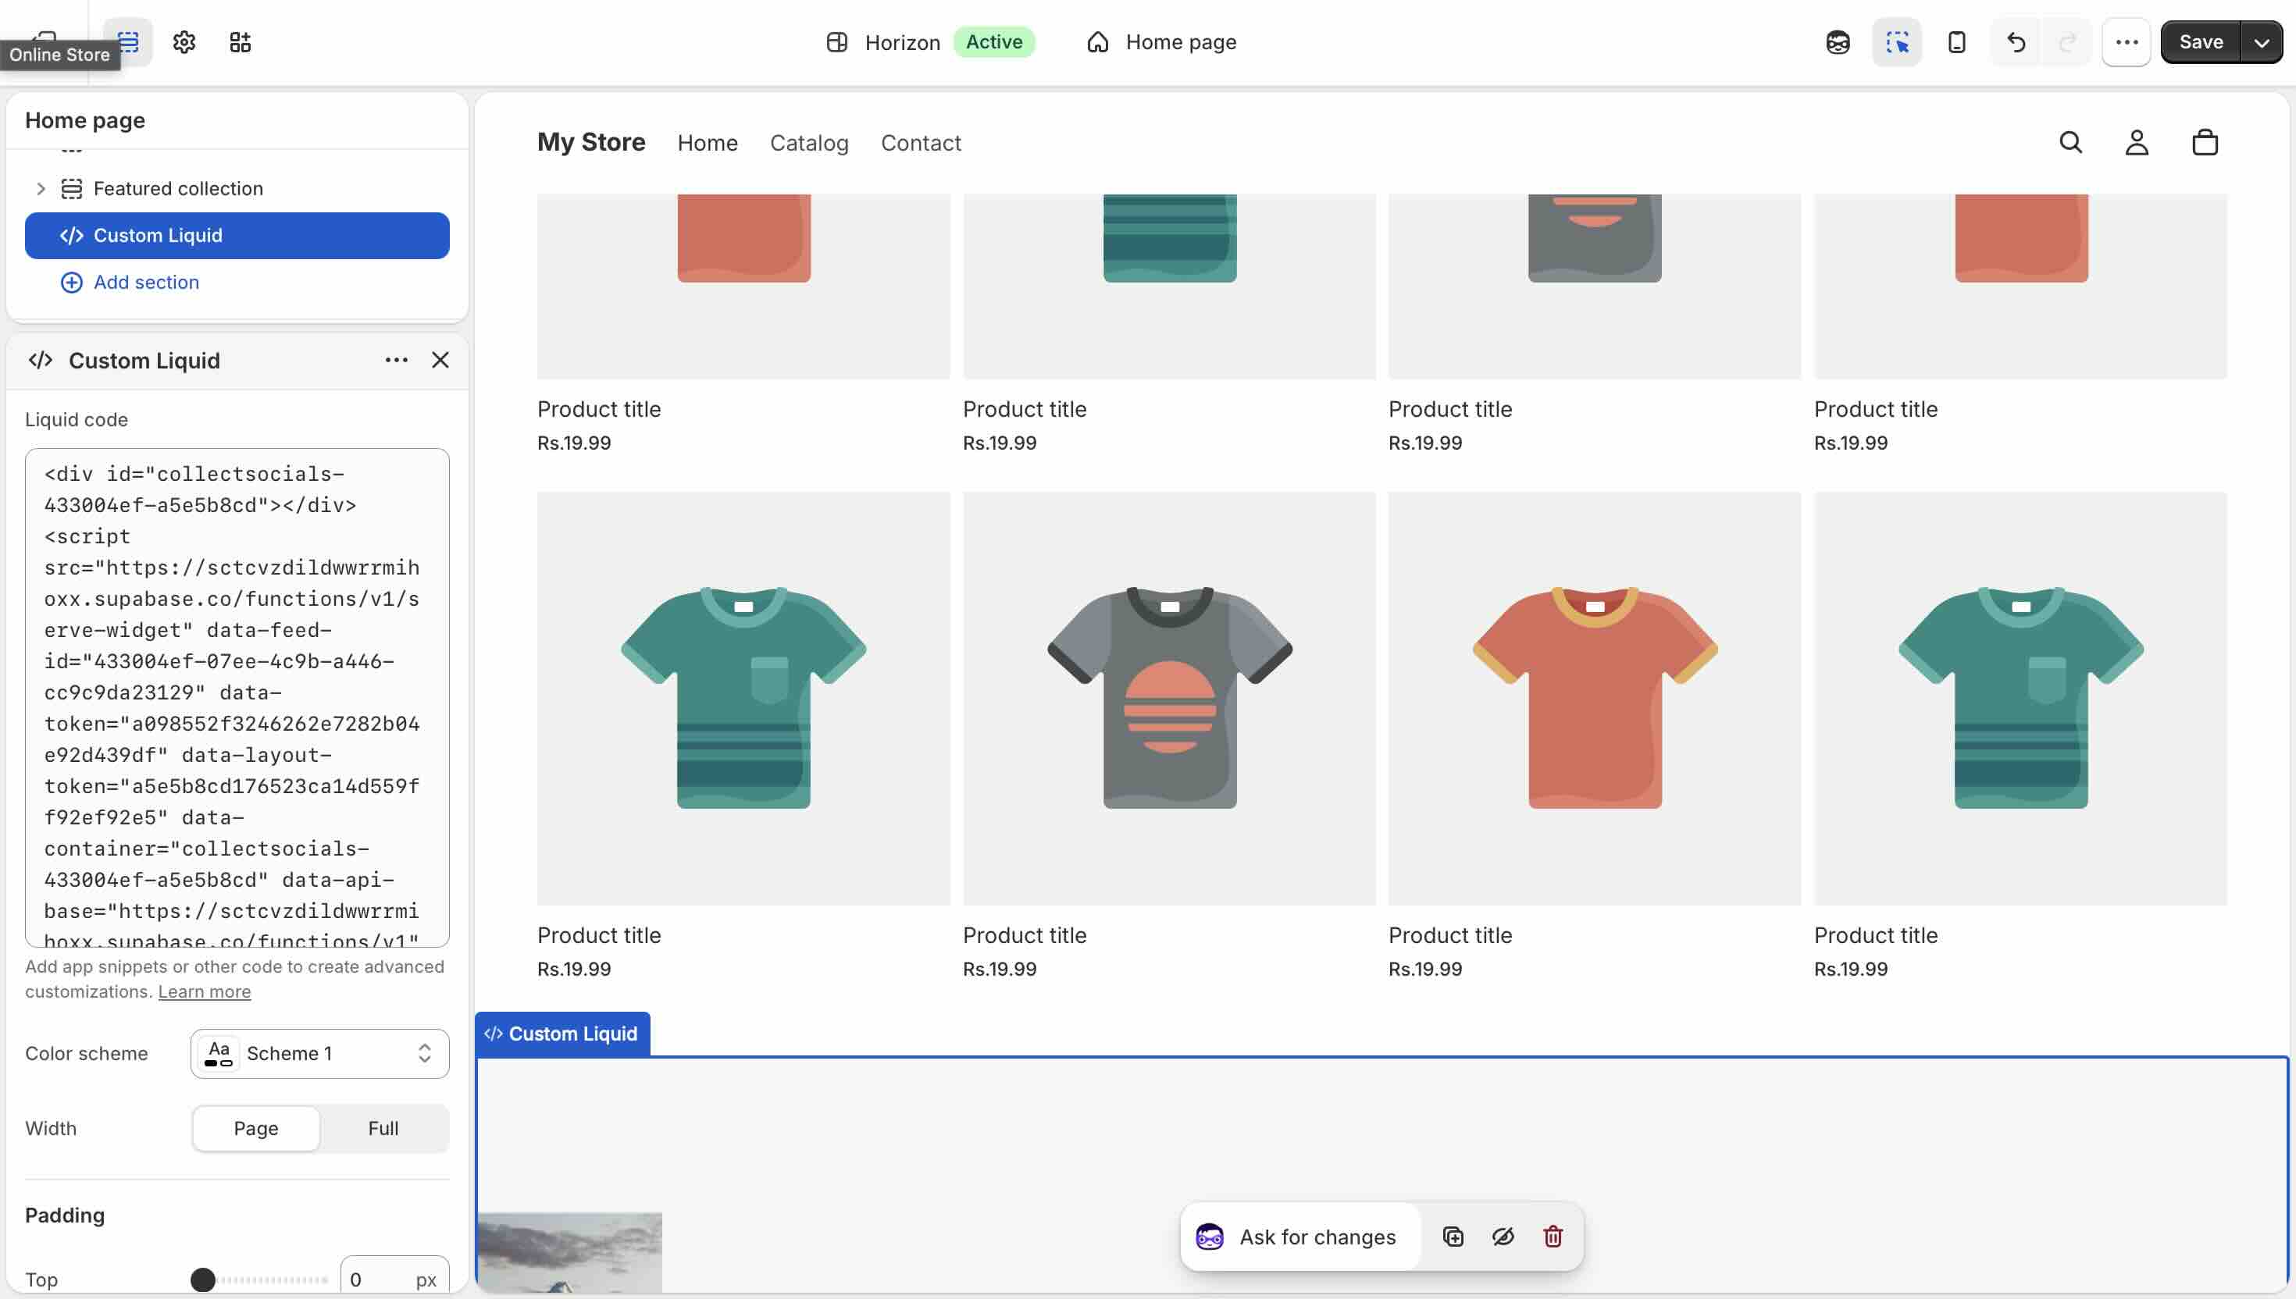Undo the last change

click(x=2016, y=42)
